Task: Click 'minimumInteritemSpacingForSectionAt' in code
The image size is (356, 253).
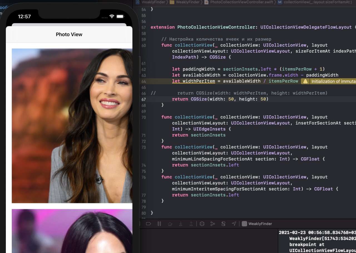Action: coord(219,189)
